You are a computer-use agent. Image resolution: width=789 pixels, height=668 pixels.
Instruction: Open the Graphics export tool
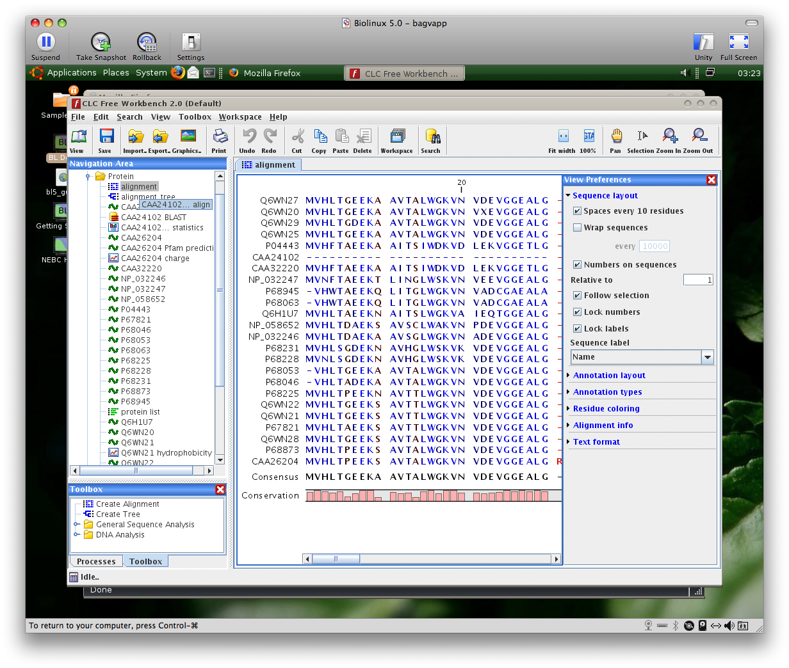coord(187,139)
